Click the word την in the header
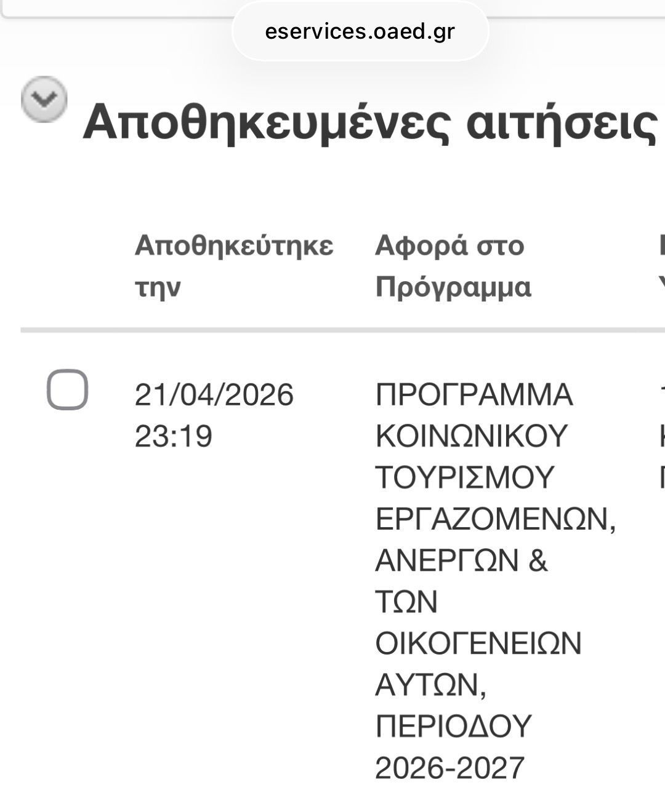Viewport: 665px width, 804px height. pyautogui.click(x=158, y=287)
